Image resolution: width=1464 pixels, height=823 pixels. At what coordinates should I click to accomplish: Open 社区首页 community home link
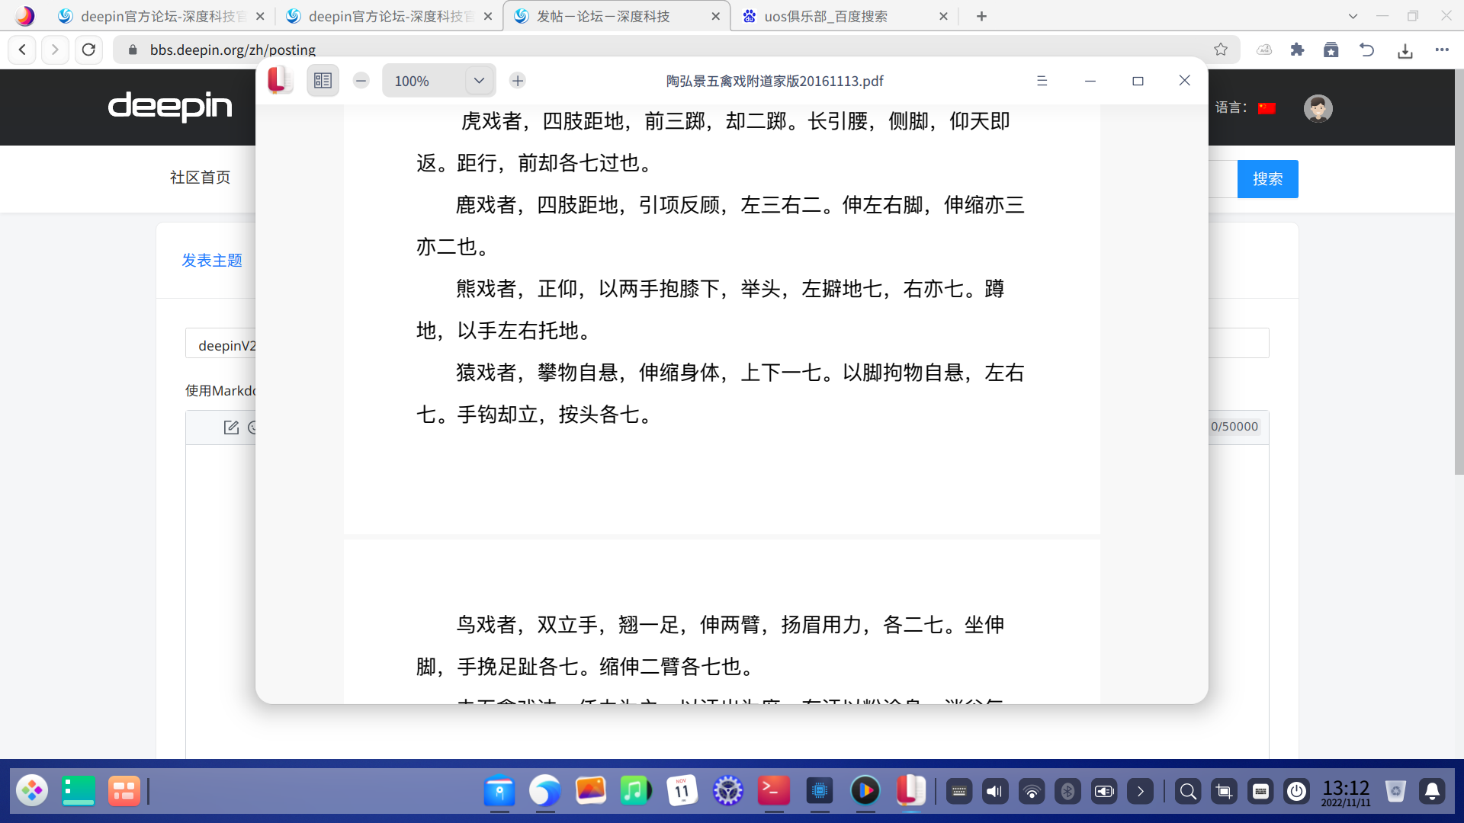[200, 178]
